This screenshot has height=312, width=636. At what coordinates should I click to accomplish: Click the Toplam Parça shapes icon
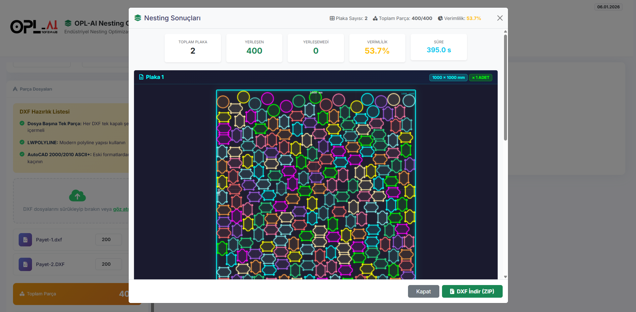(375, 18)
